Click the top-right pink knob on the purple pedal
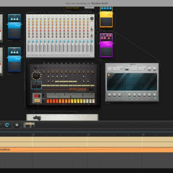The width and height of the screenshot is (173, 173). click(x=110, y=36)
